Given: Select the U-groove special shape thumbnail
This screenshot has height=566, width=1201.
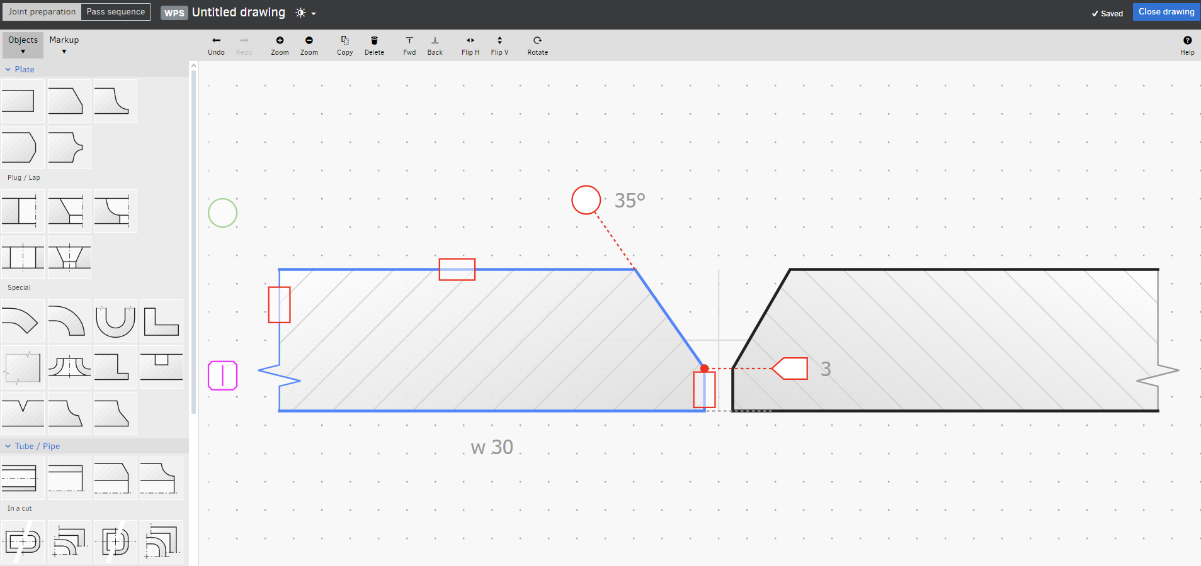Looking at the screenshot, I should tap(115, 321).
